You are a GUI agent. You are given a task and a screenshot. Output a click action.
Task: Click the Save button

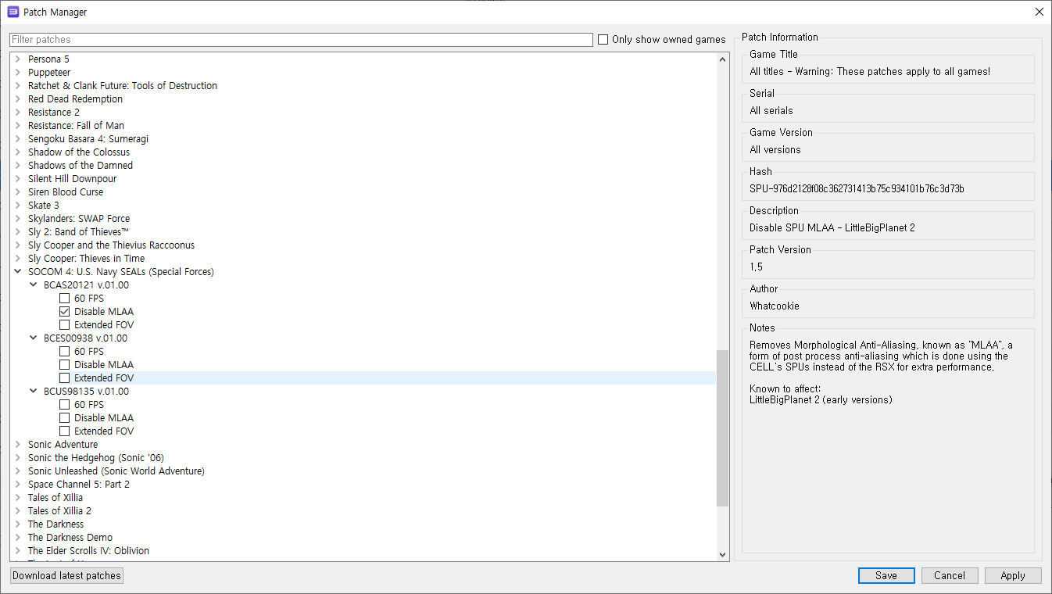pyautogui.click(x=886, y=576)
